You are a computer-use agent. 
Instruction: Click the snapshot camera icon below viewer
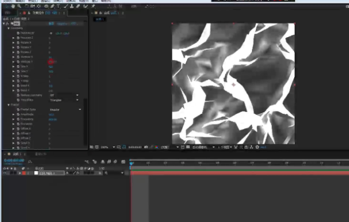(x=146, y=147)
